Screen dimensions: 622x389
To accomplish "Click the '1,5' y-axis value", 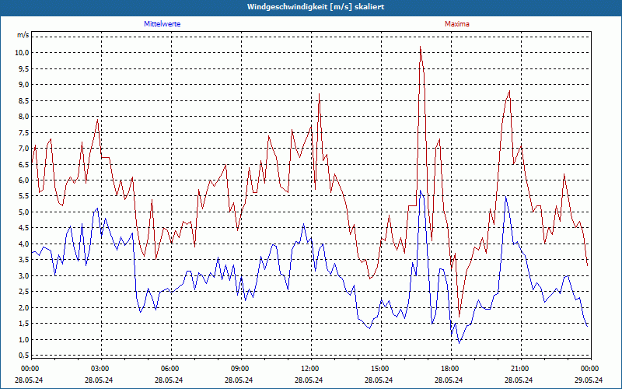I will (24, 324).
